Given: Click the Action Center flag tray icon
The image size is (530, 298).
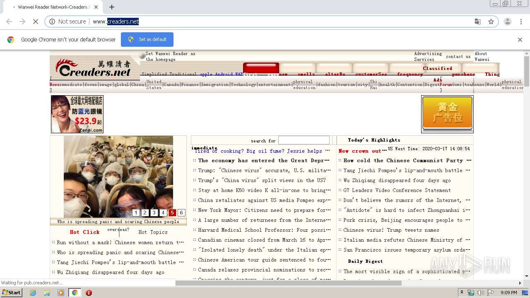Looking at the screenshot, I should [490, 293].
